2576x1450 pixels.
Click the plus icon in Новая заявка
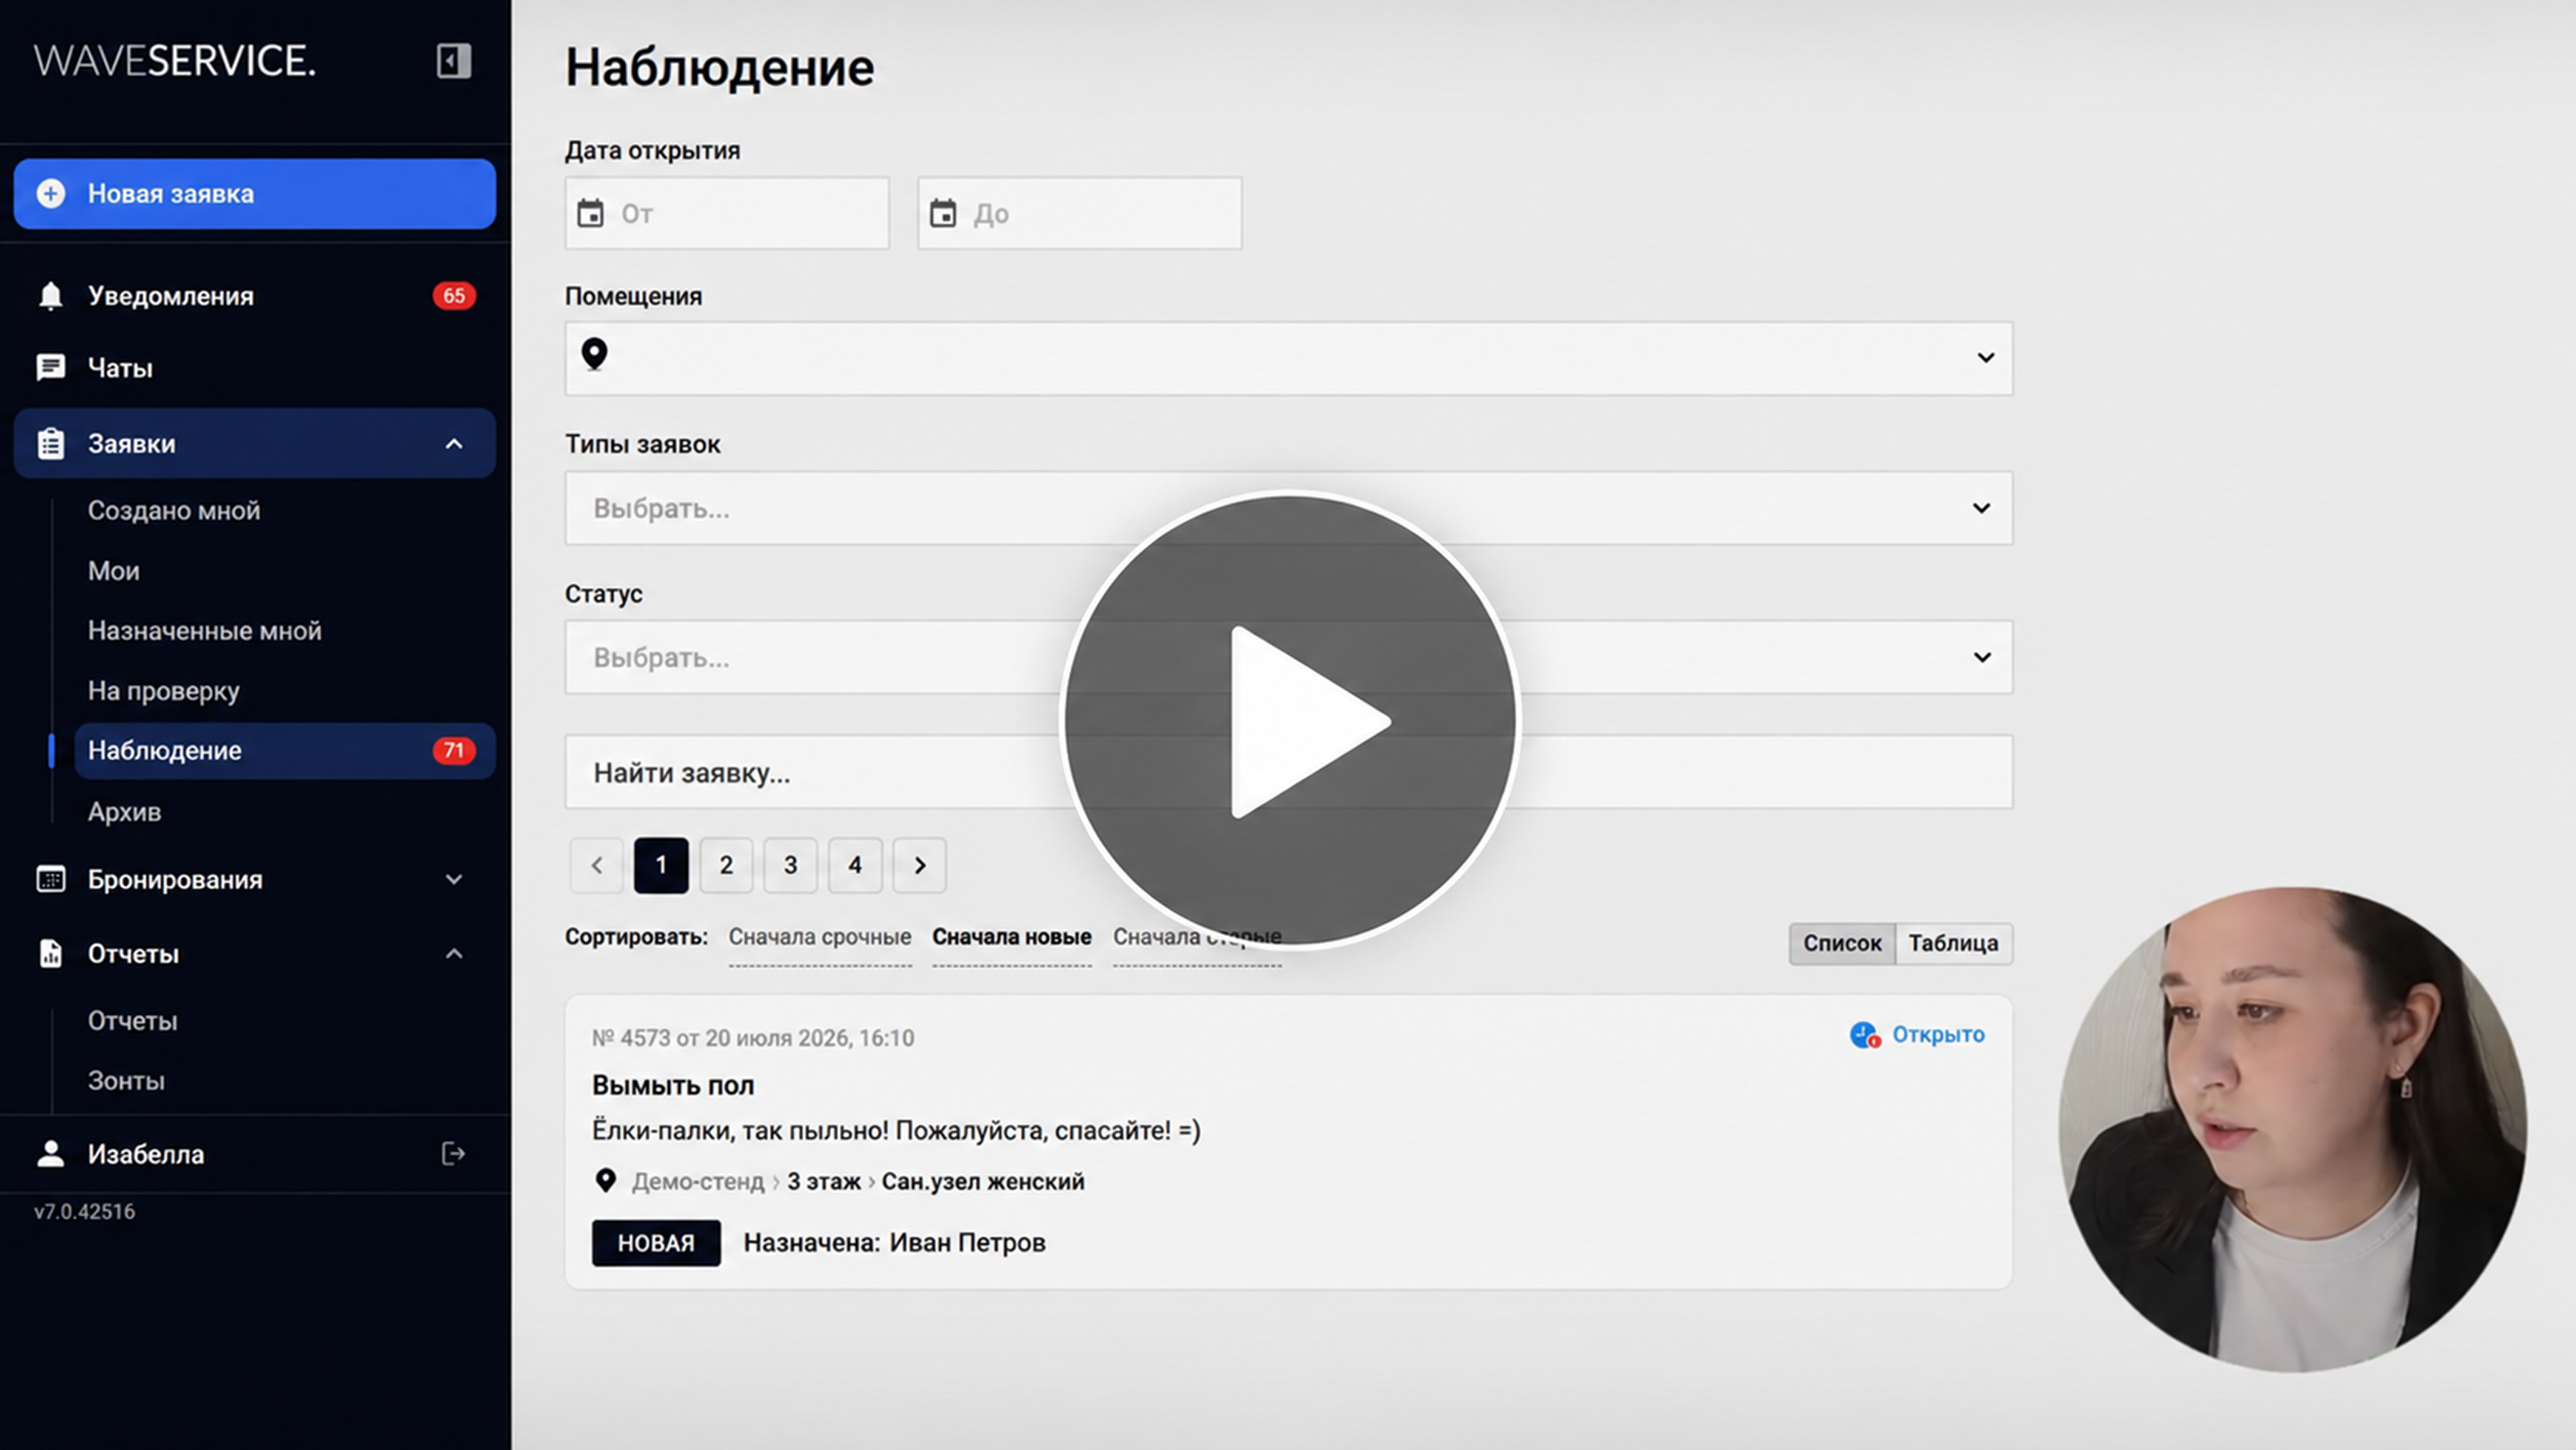pos(51,194)
